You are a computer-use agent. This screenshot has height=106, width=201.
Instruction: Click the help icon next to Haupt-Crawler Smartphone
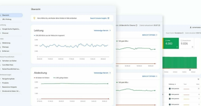(x=183, y=33)
